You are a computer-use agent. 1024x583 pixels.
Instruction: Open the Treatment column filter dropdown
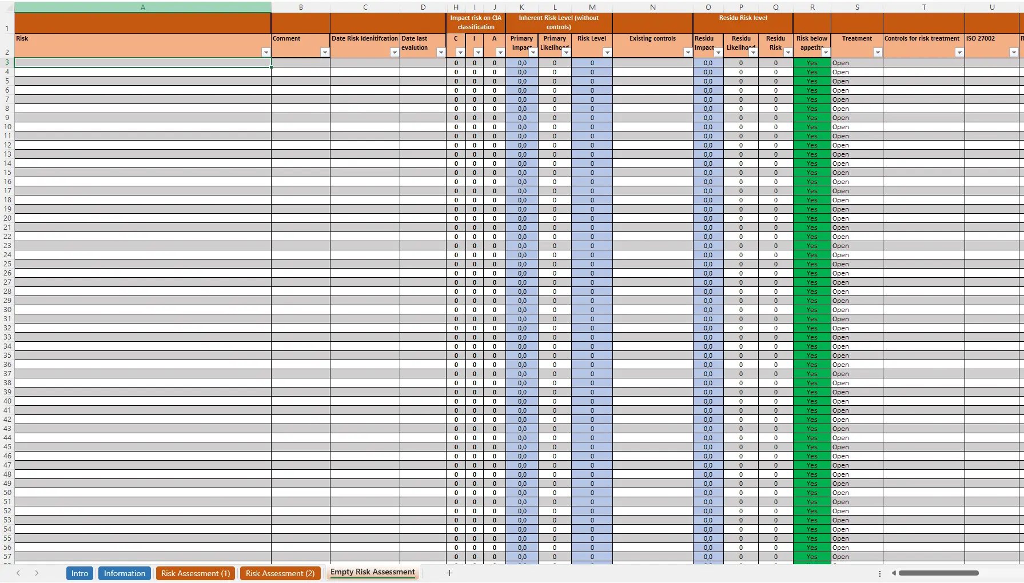[x=876, y=52]
